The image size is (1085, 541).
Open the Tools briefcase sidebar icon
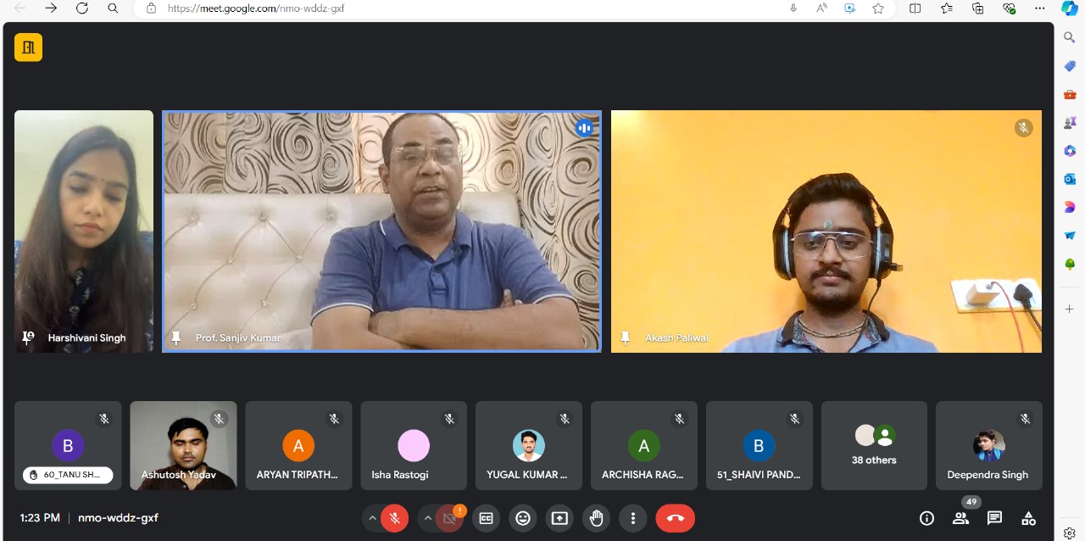1070,94
